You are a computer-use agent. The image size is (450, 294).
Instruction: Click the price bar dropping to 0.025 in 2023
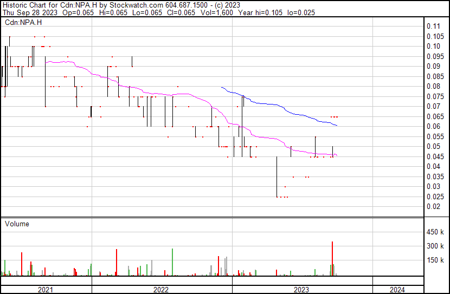[277, 177]
